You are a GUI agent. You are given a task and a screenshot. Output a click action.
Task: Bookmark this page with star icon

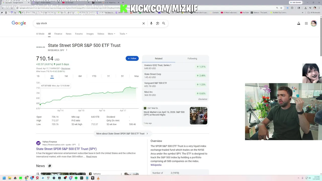(x=281, y=8)
